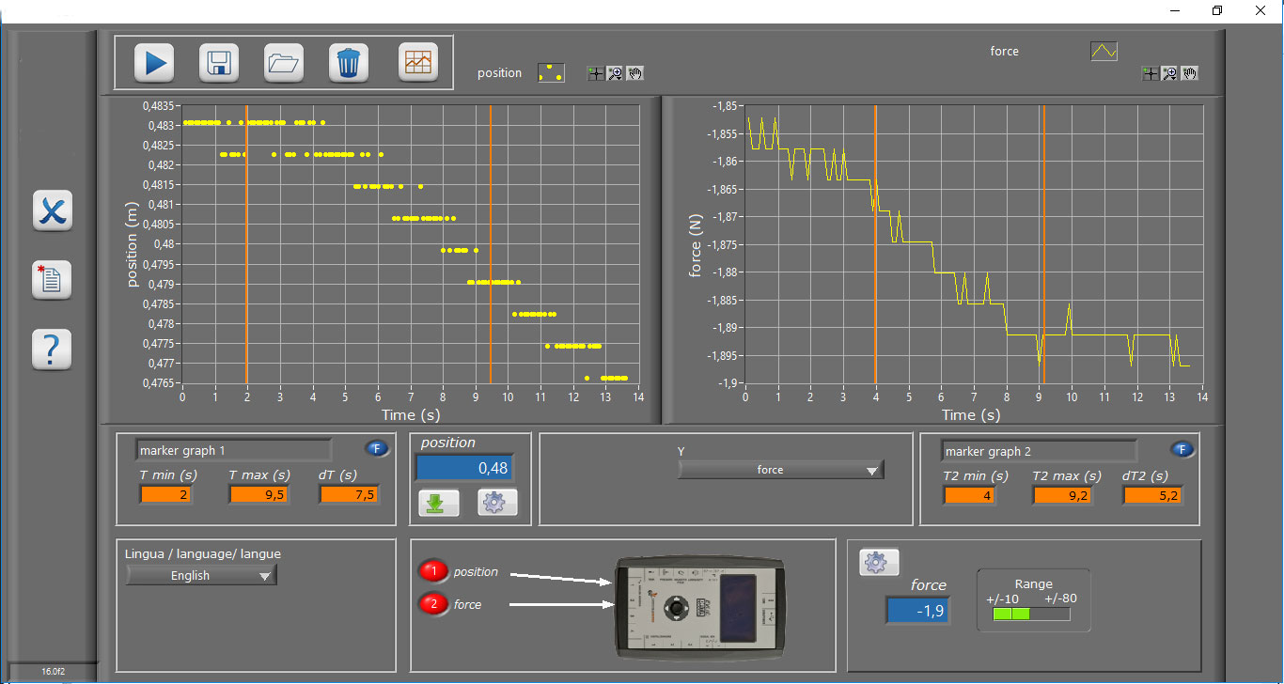Toggle the red force channel 2 indicator
The height and width of the screenshot is (684, 1284).
[x=434, y=604]
